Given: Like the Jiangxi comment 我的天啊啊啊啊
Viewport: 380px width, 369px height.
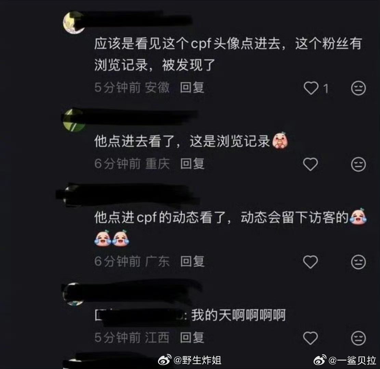Looking at the screenshot, I should coord(311,338).
